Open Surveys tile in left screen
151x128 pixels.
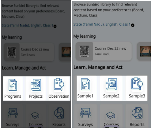tap(13, 116)
